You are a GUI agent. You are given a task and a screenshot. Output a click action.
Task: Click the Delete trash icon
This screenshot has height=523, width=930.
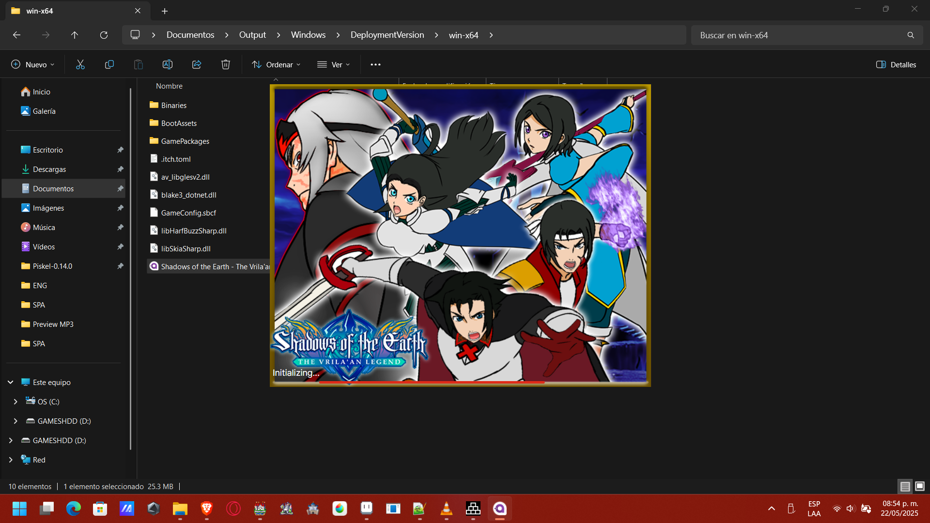point(226,64)
